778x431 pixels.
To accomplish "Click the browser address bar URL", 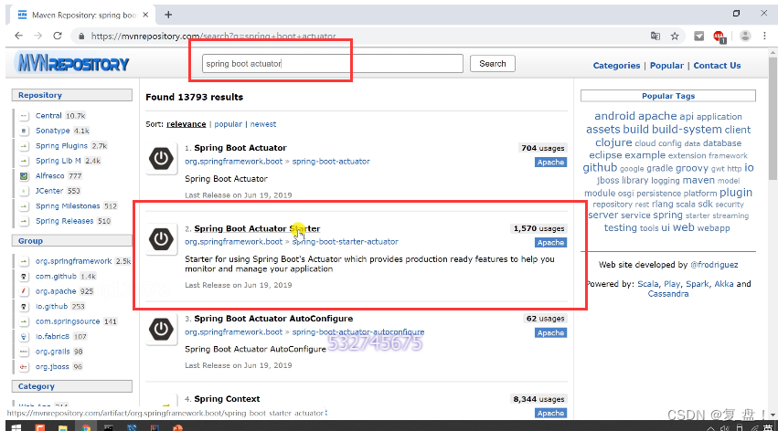I will click(213, 36).
